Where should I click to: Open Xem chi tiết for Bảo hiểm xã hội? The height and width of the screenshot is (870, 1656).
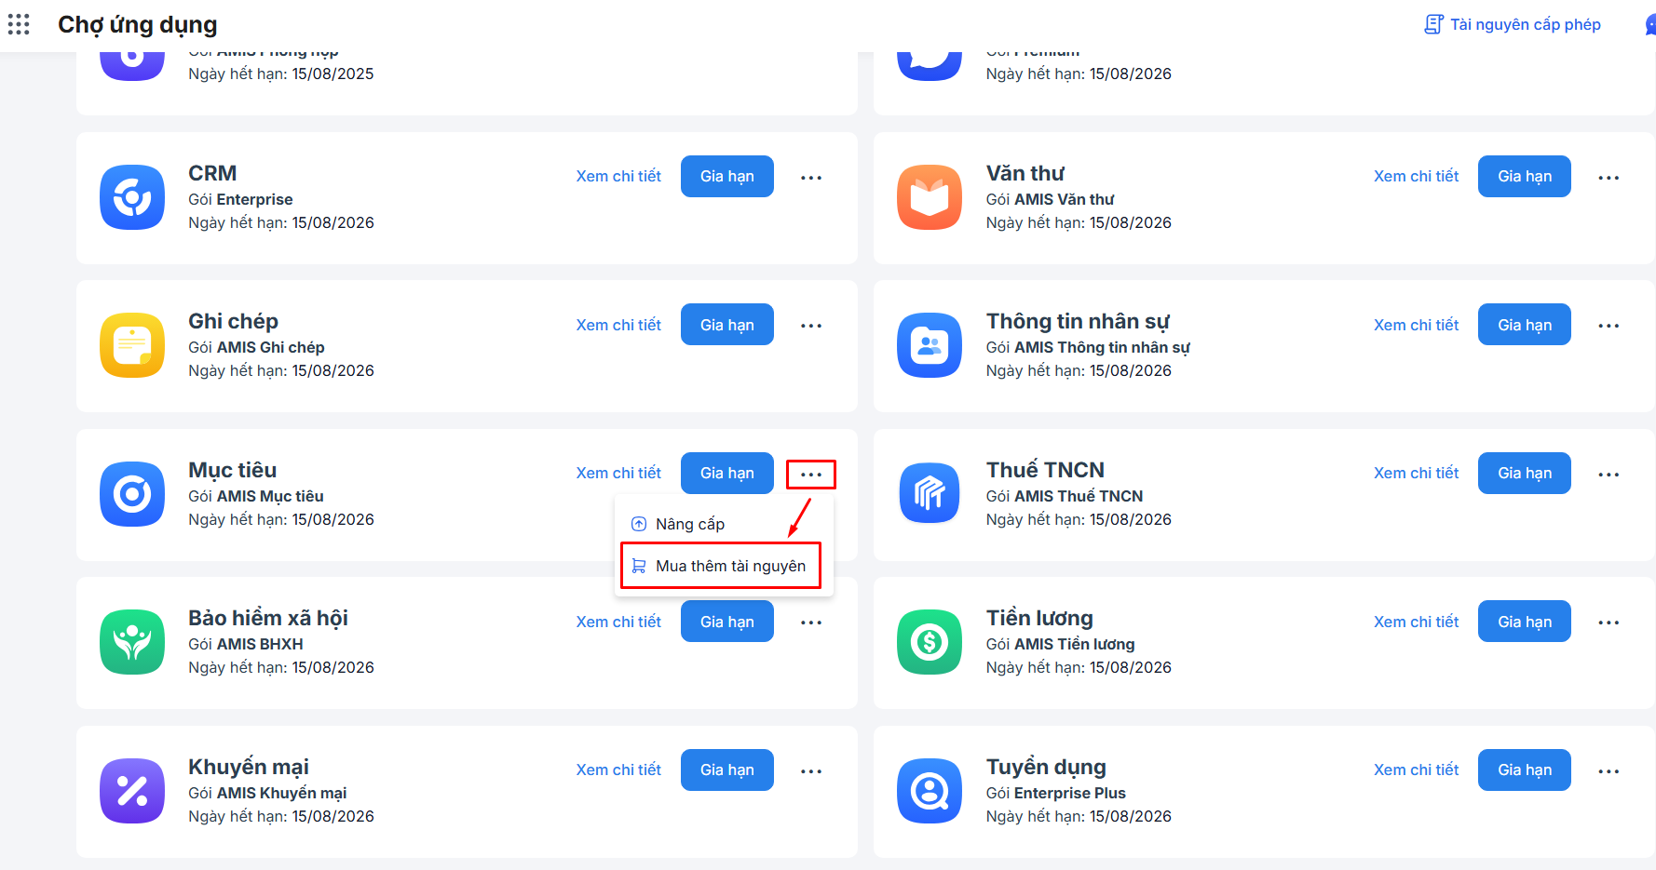point(618,622)
